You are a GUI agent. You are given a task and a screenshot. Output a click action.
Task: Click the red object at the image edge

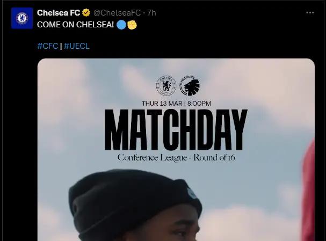(308, 190)
